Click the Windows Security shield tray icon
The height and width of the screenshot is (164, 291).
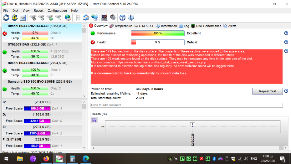(233, 159)
